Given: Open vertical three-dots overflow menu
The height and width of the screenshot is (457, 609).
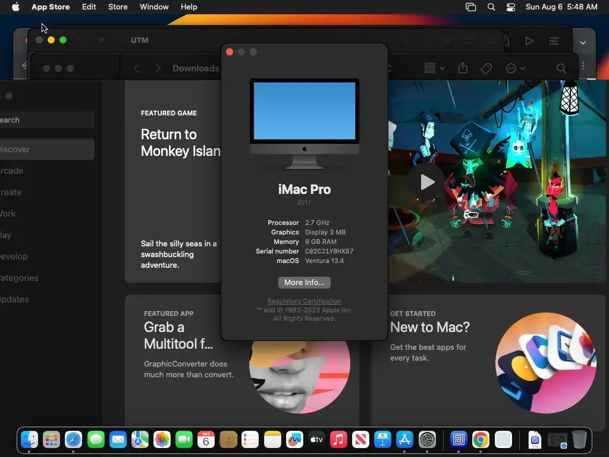Looking at the screenshot, I should 583,66.
